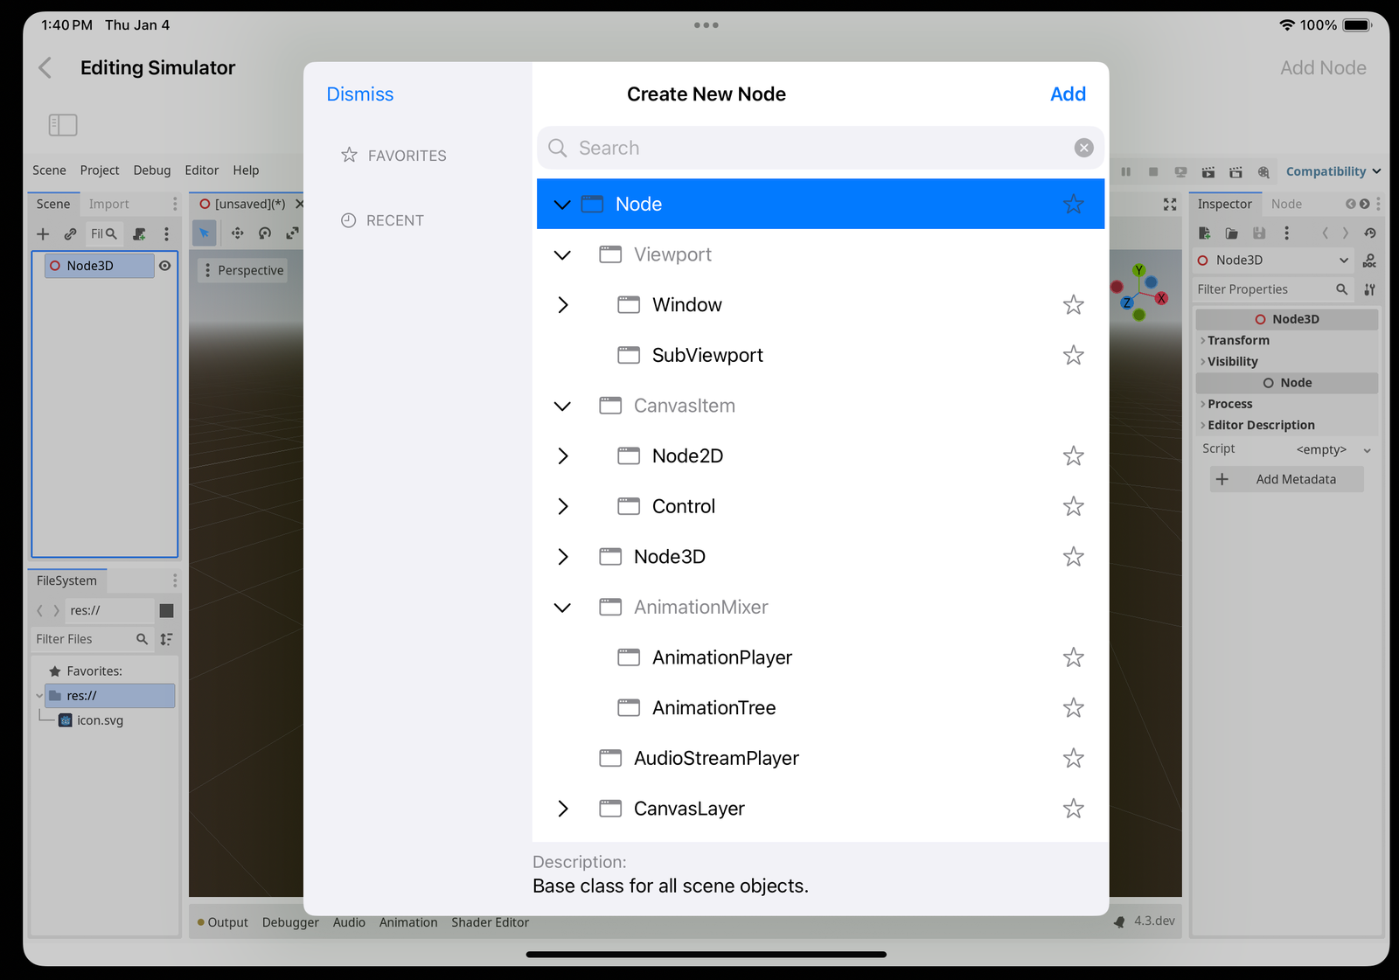Go back using the top-left chevron
1399x980 pixels.
click(45, 68)
